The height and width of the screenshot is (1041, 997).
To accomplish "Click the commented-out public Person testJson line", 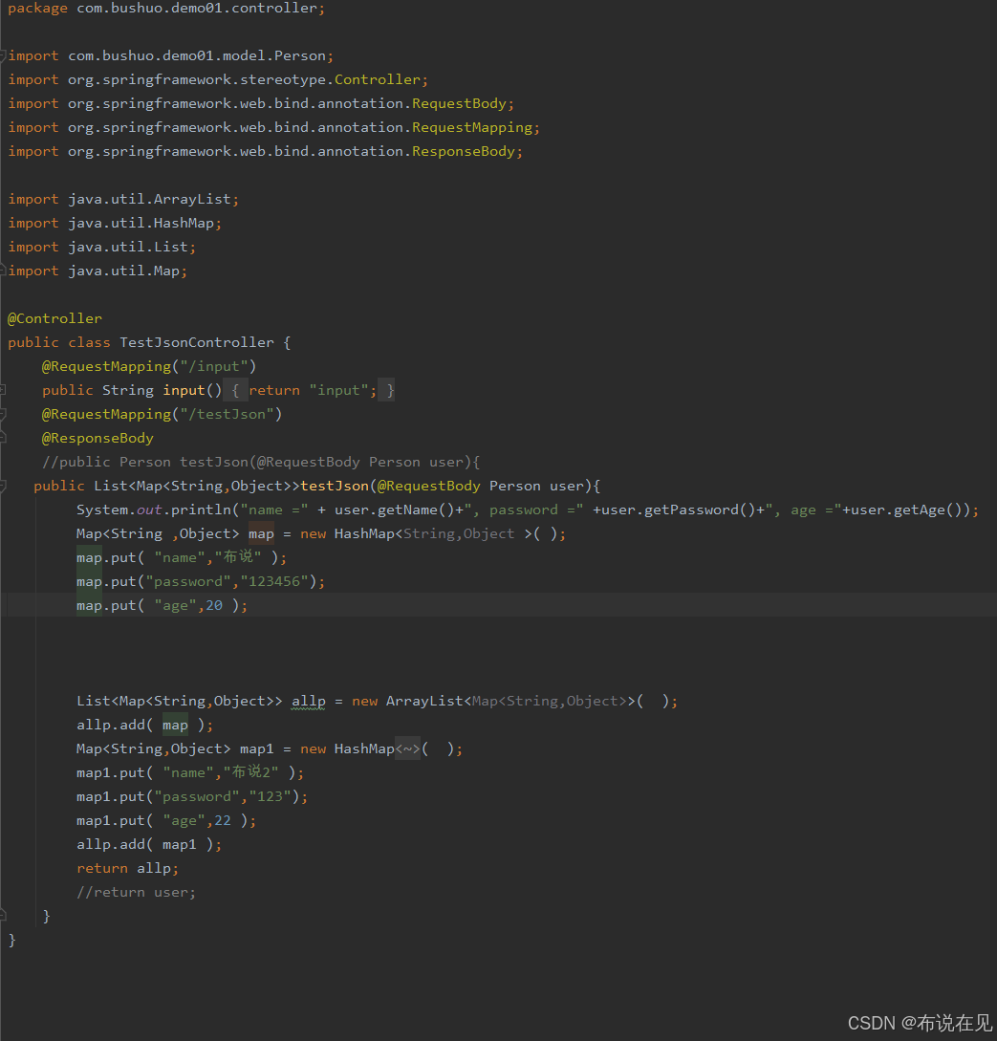I will 261,462.
